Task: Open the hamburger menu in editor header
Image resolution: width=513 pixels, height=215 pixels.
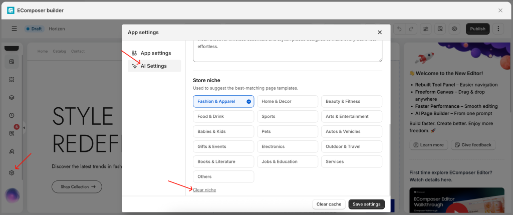Action: tap(15, 29)
